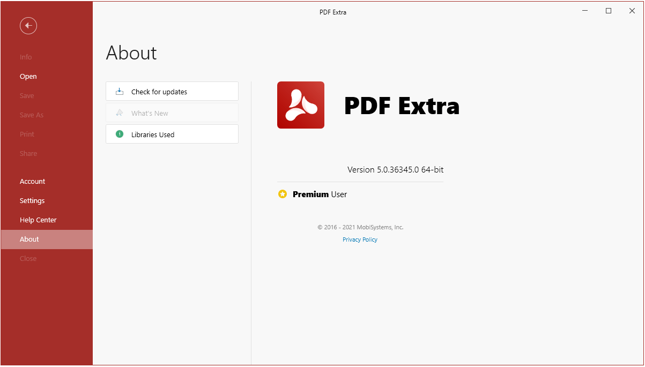Select Open in the sidebar

47,76
